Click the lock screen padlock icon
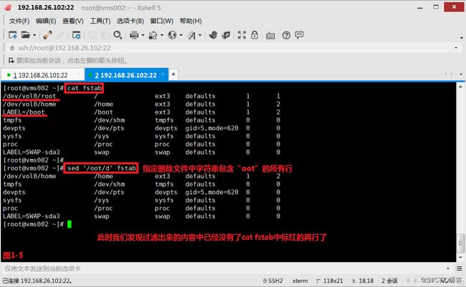This screenshot has width=466, height=287. point(255,35)
